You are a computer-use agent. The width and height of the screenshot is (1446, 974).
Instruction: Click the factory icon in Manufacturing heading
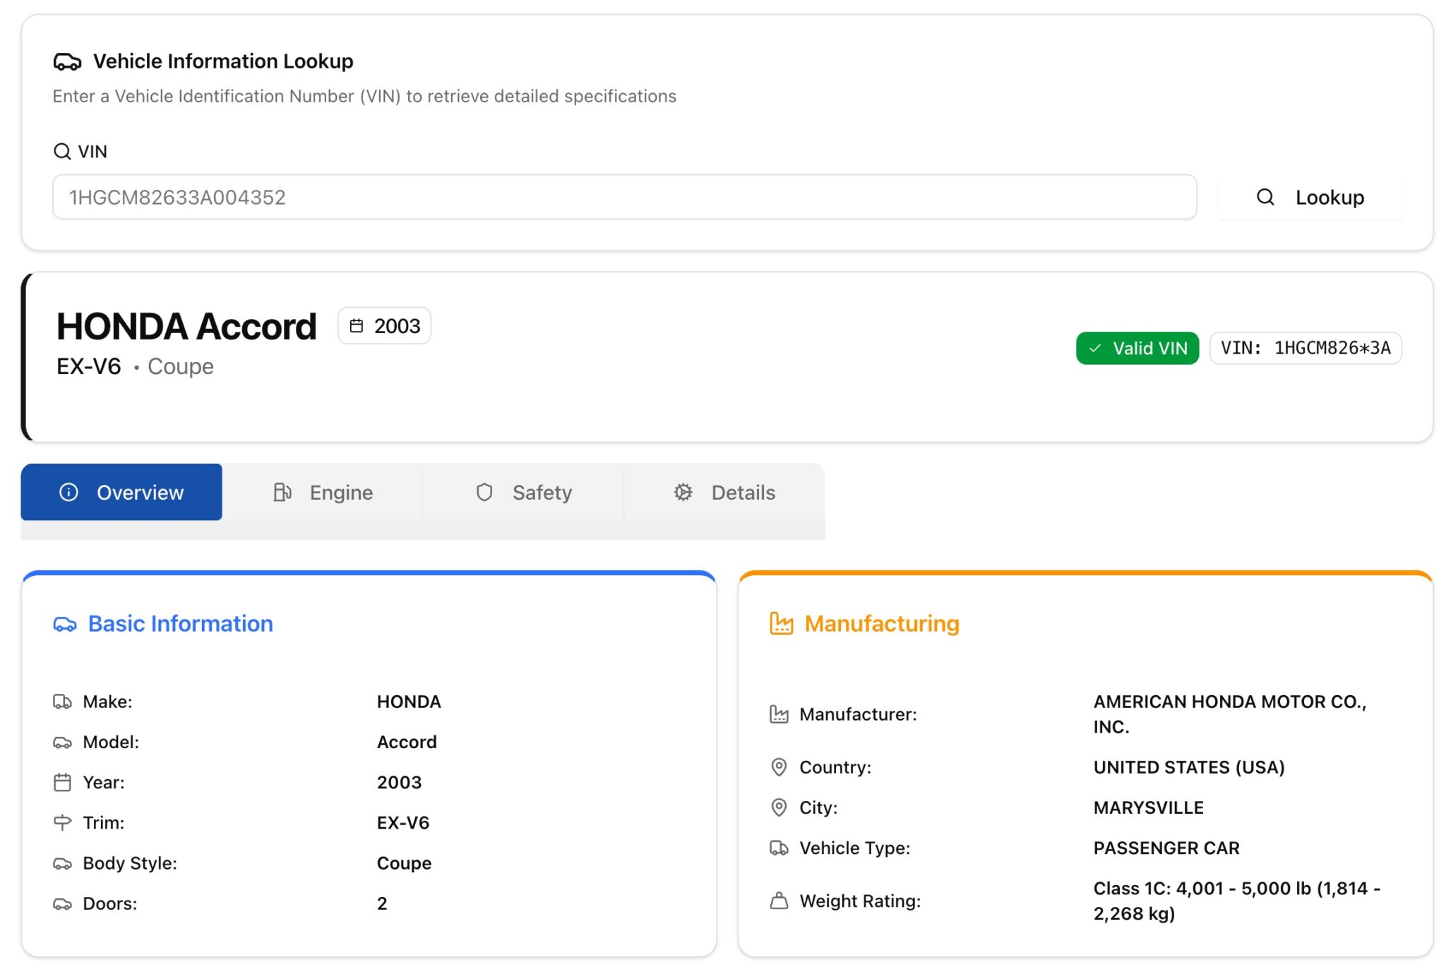pos(781,624)
